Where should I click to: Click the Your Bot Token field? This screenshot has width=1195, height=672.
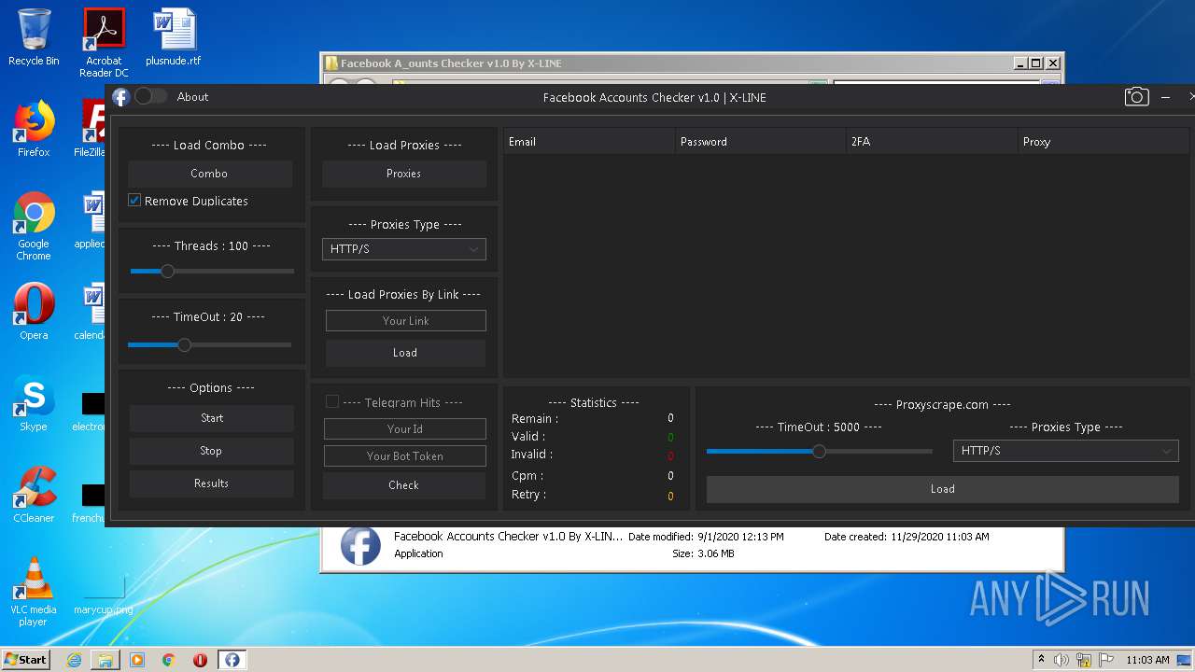[405, 456]
